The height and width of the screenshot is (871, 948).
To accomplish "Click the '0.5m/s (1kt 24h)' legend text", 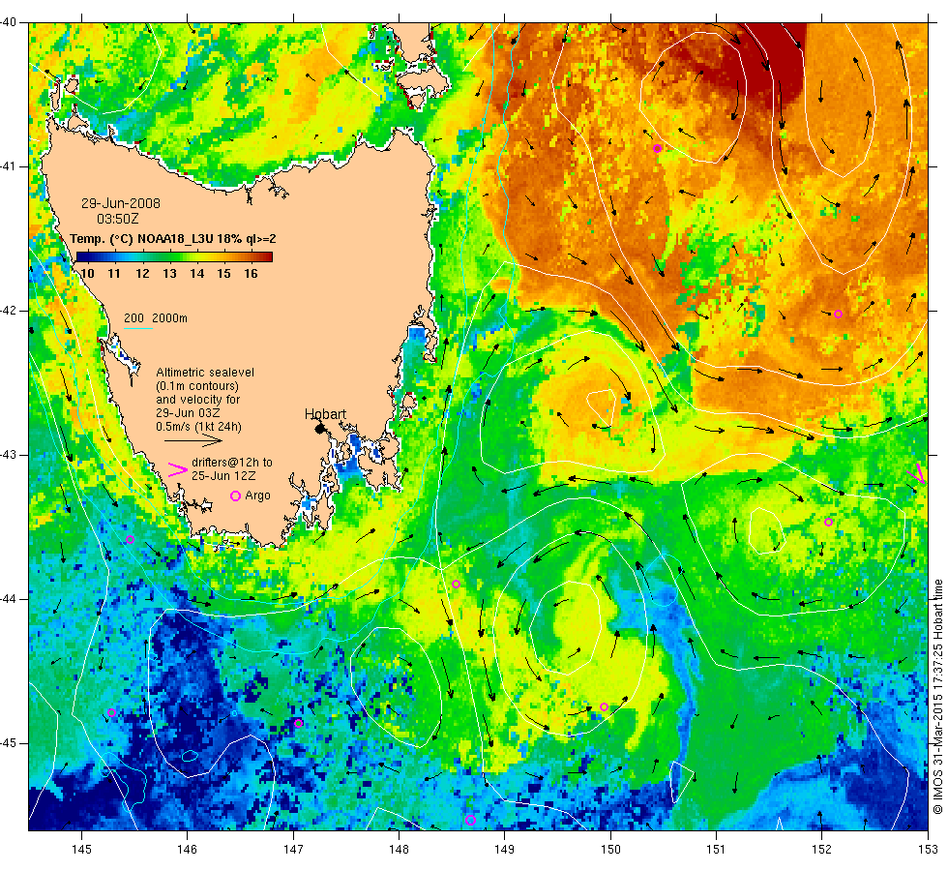I will point(198,427).
